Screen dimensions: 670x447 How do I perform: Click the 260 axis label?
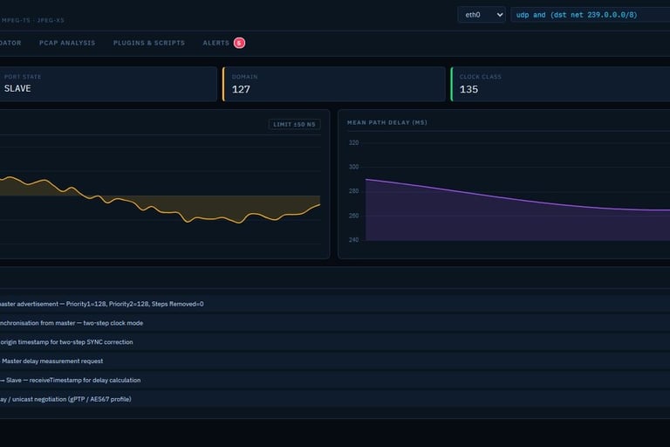pyautogui.click(x=354, y=216)
